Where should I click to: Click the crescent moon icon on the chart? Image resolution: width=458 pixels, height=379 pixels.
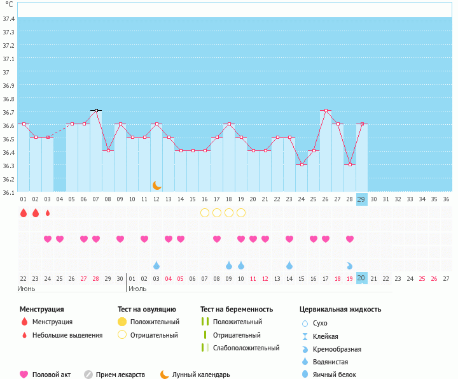pos(156,185)
